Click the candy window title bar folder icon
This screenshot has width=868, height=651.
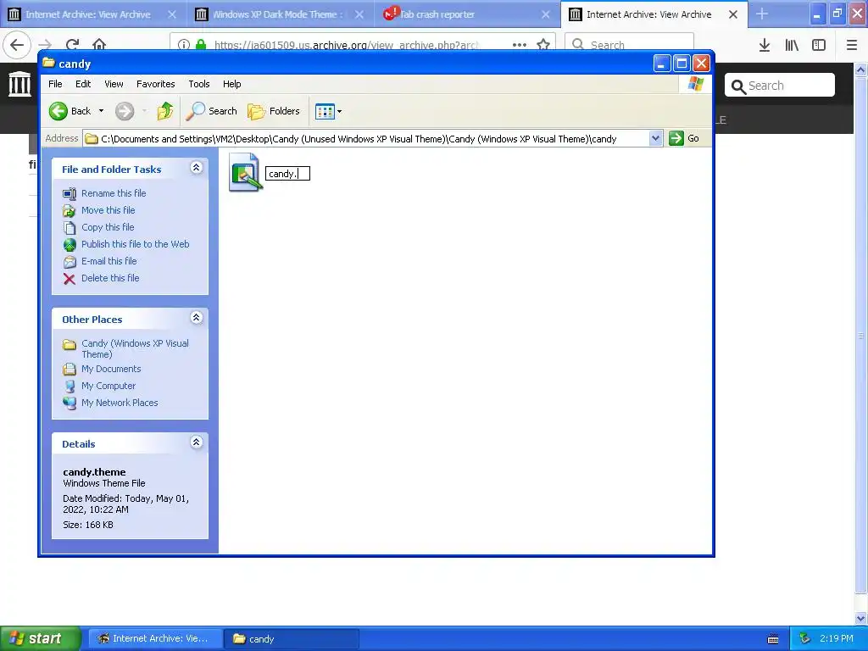pyautogui.click(x=48, y=63)
